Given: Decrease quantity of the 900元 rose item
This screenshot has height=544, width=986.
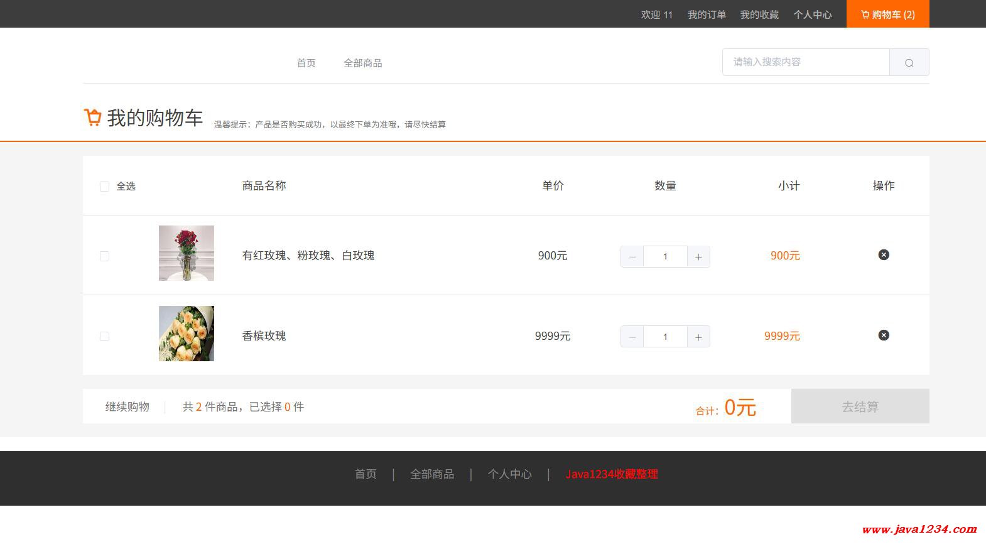Looking at the screenshot, I should (x=632, y=256).
